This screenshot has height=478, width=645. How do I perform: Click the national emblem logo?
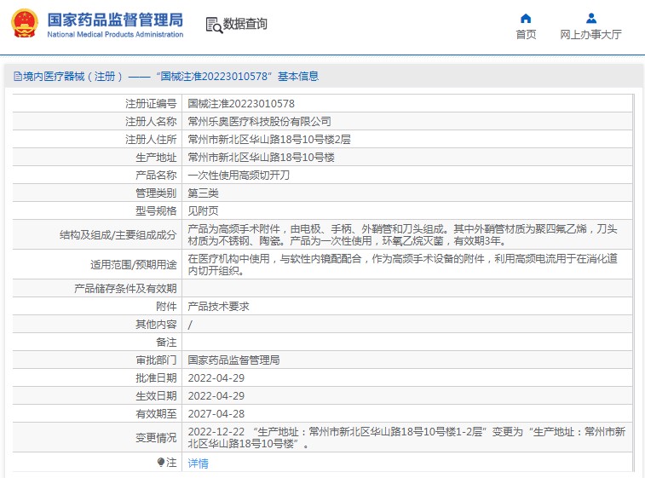[x=25, y=24]
